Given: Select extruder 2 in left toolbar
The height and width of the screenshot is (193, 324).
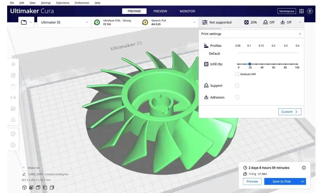Looking at the screenshot, I should [13, 145].
